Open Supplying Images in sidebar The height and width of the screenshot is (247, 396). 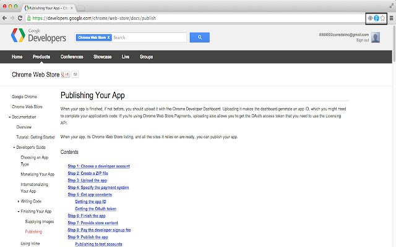coord(40,222)
